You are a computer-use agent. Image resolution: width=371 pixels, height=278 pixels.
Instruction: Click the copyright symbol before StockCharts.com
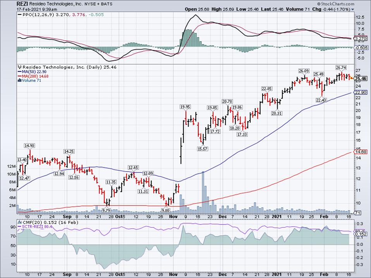pyautogui.click(x=319, y=4)
